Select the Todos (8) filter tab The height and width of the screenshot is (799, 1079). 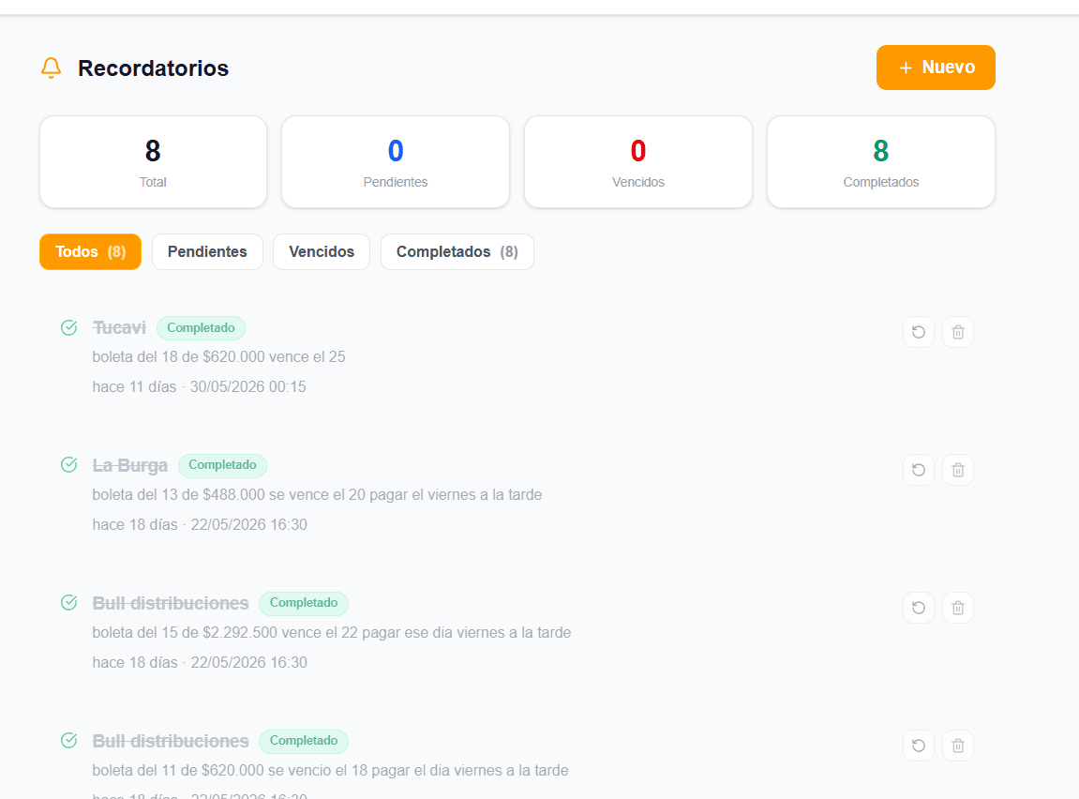[90, 252]
